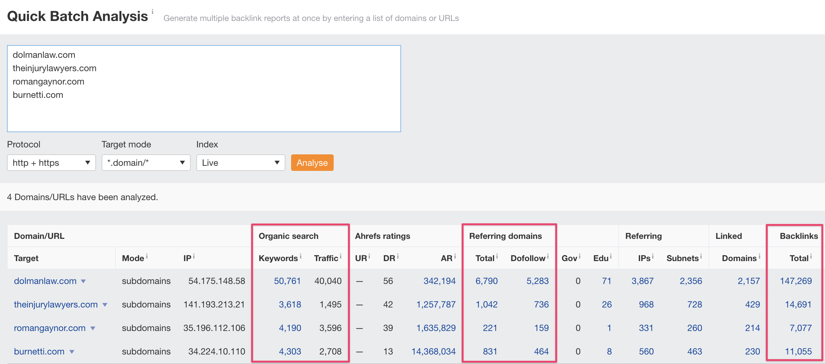
Task: Open backlinks total 14,691
Action: (x=798, y=305)
